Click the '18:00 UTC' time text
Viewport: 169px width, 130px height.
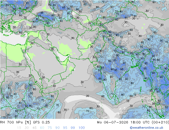[x=140, y=122]
